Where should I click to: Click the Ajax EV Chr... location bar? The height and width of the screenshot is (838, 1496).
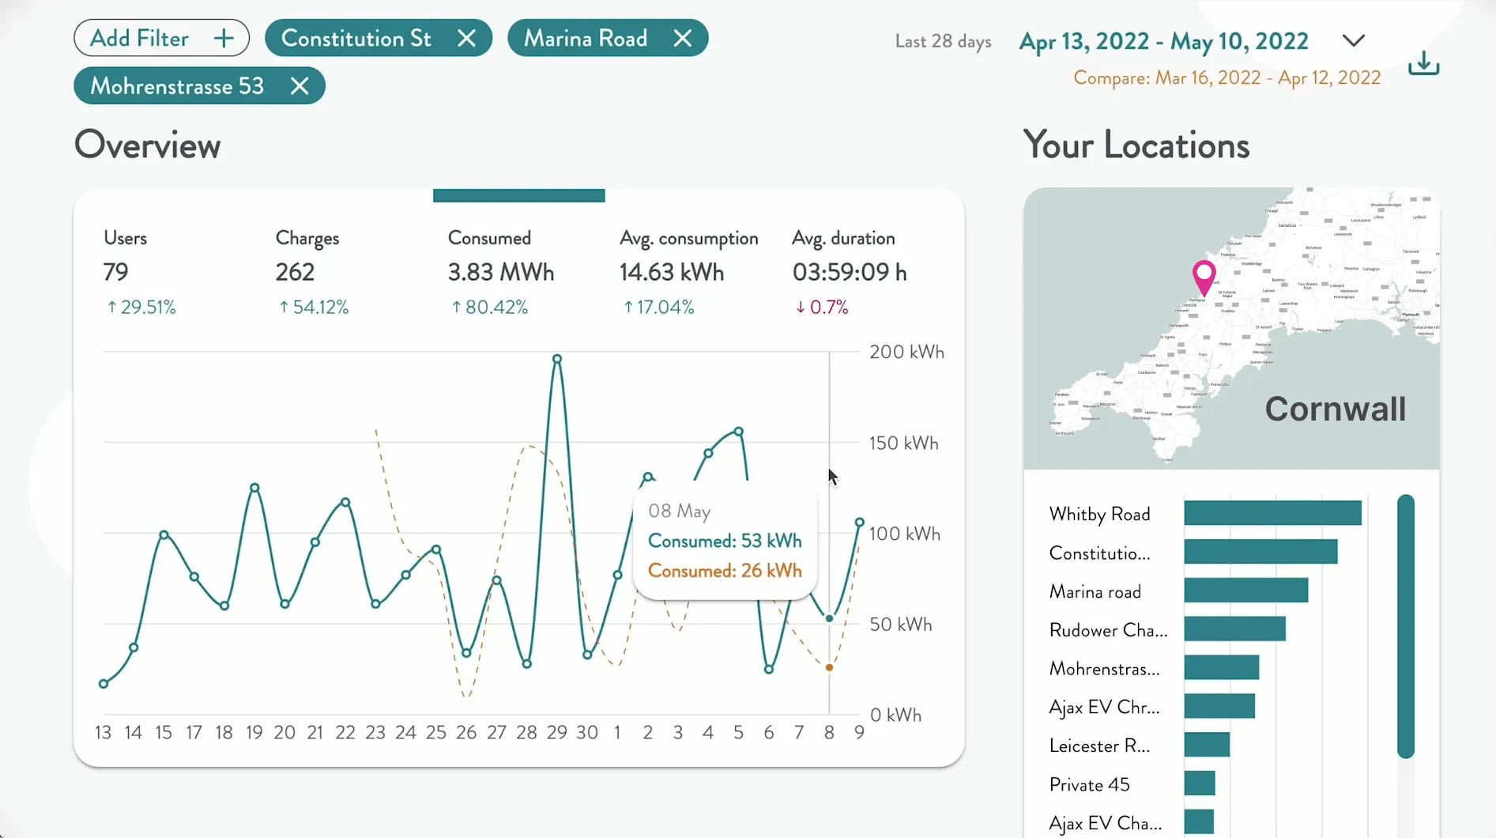click(x=1219, y=707)
